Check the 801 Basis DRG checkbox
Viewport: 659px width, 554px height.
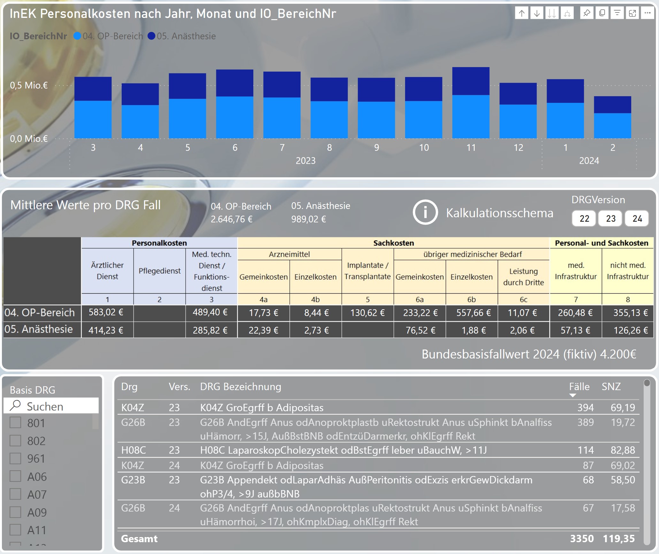pyautogui.click(x=15, y=422)
